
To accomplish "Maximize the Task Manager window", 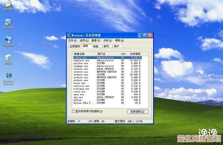I will point(145,35).
